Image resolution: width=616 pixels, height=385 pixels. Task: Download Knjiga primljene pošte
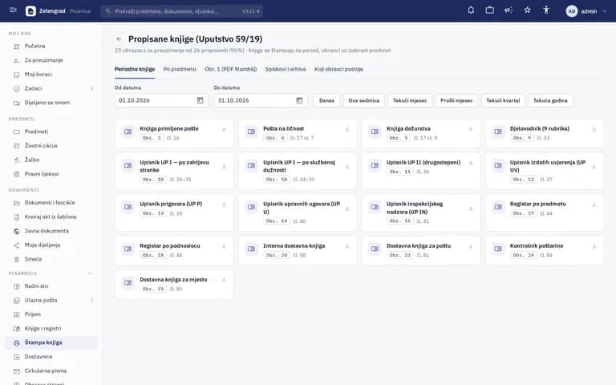[224, 129]
